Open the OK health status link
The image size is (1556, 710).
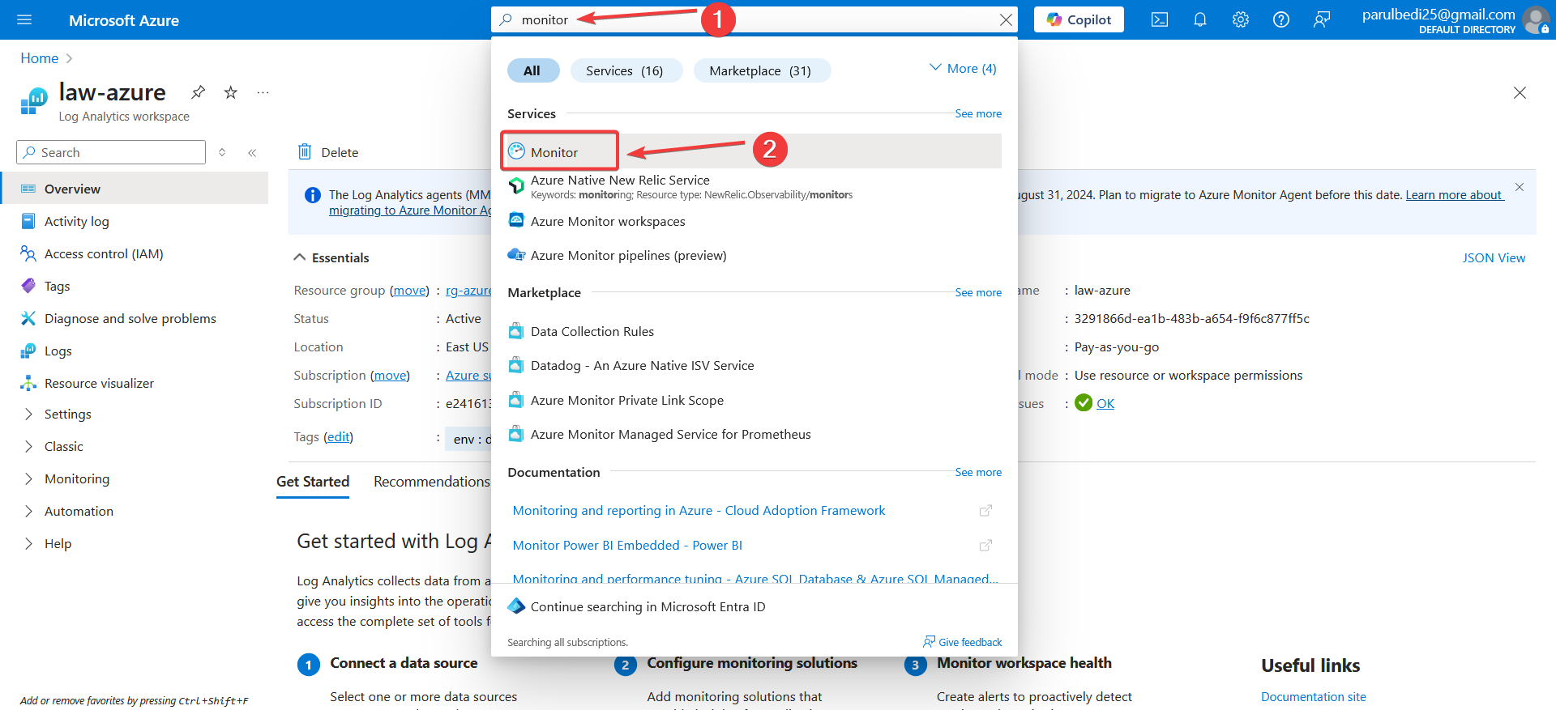click(x=1105, y=403)
